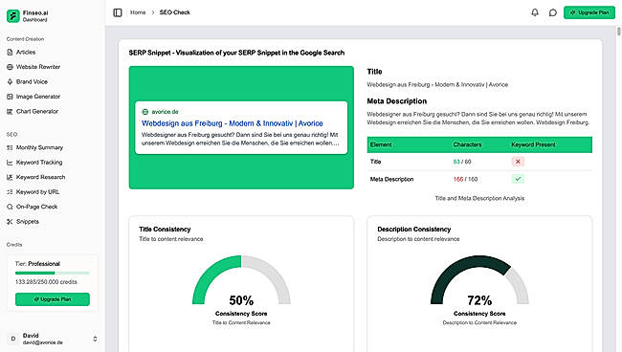Click the 72% Description Consistency gauge
Screen dimensions: 622x352
479,280
